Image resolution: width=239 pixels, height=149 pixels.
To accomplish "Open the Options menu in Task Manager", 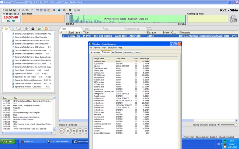I will (x=97, y=48).
